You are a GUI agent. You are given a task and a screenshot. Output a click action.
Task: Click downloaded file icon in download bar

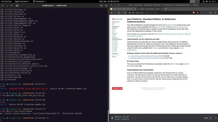pyautogui.click(x=112, y=118)
